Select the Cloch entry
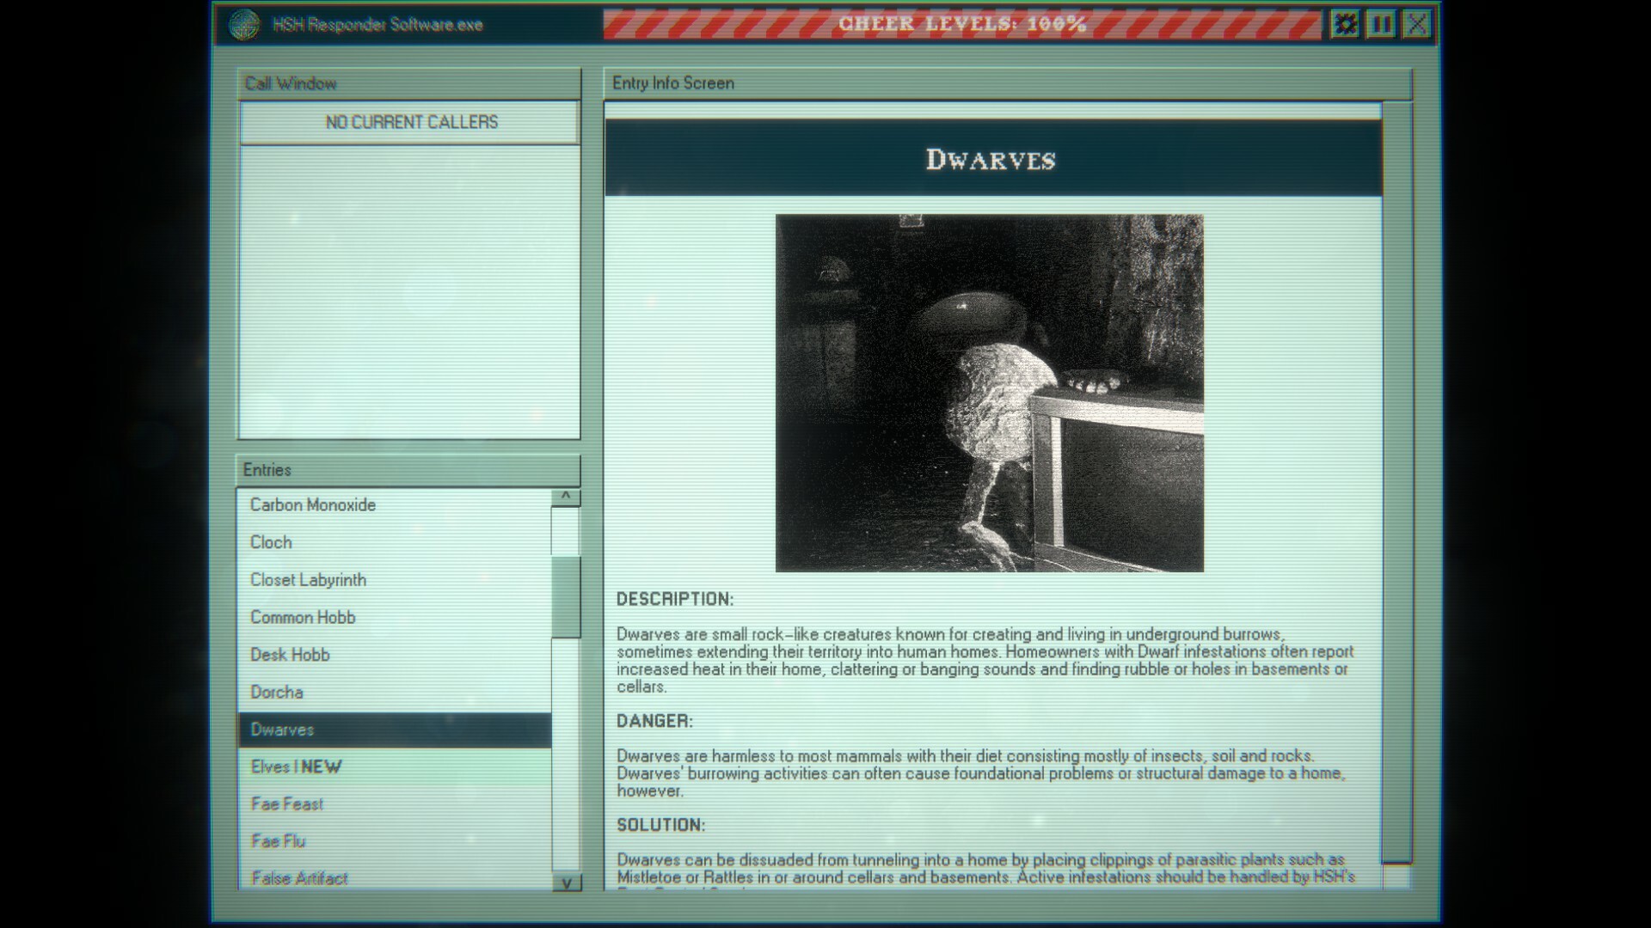Screen dimensions: 1651x928 [x=270, y=542]
